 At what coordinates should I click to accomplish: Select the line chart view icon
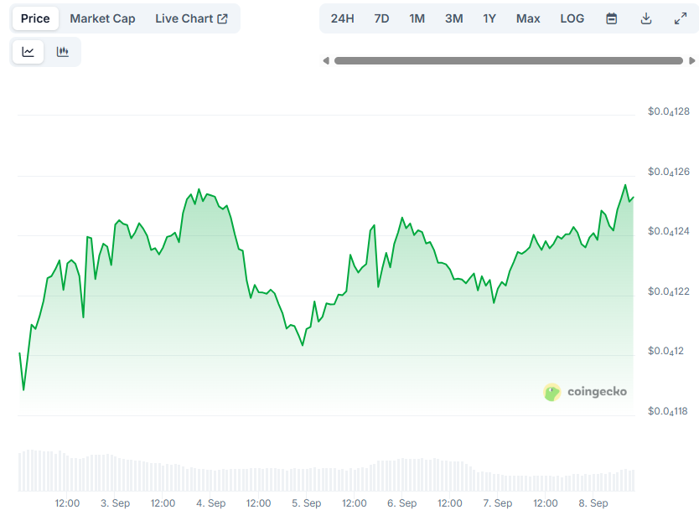point(28,51)
